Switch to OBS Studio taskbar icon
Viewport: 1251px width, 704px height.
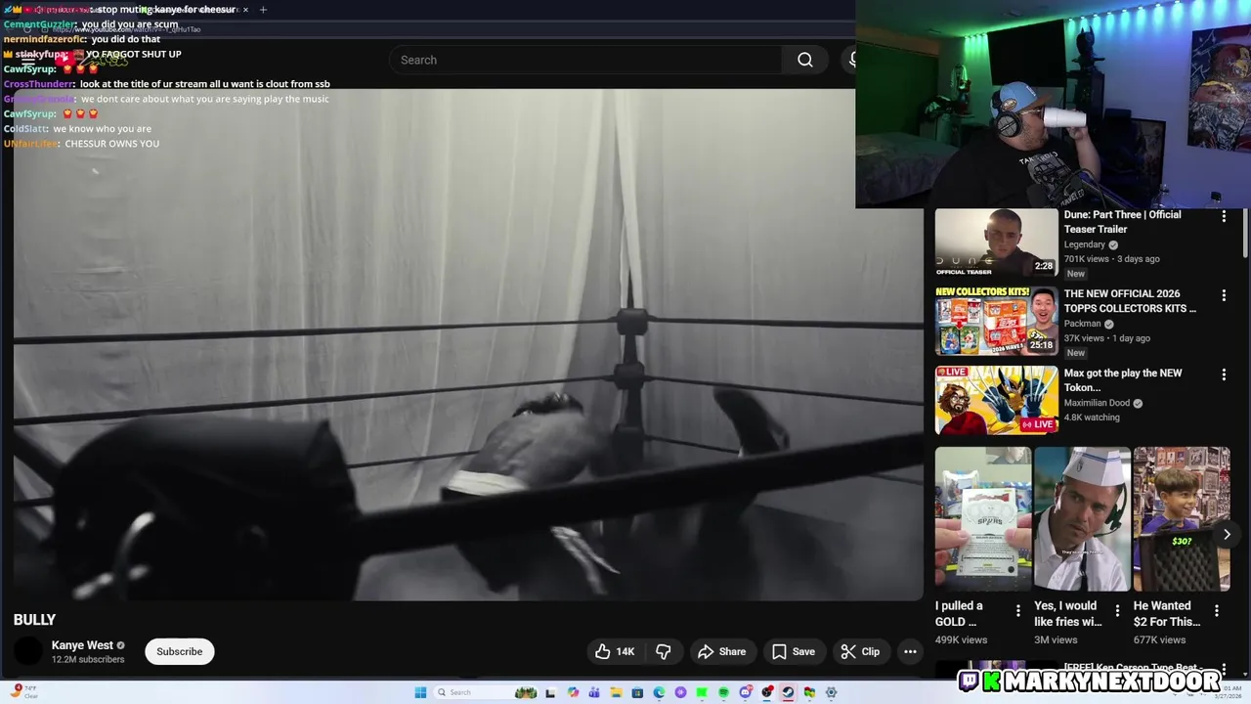767,692
